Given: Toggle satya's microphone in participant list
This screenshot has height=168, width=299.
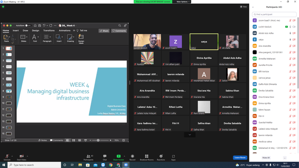Looking at the screenshot, I should point(290,40).
